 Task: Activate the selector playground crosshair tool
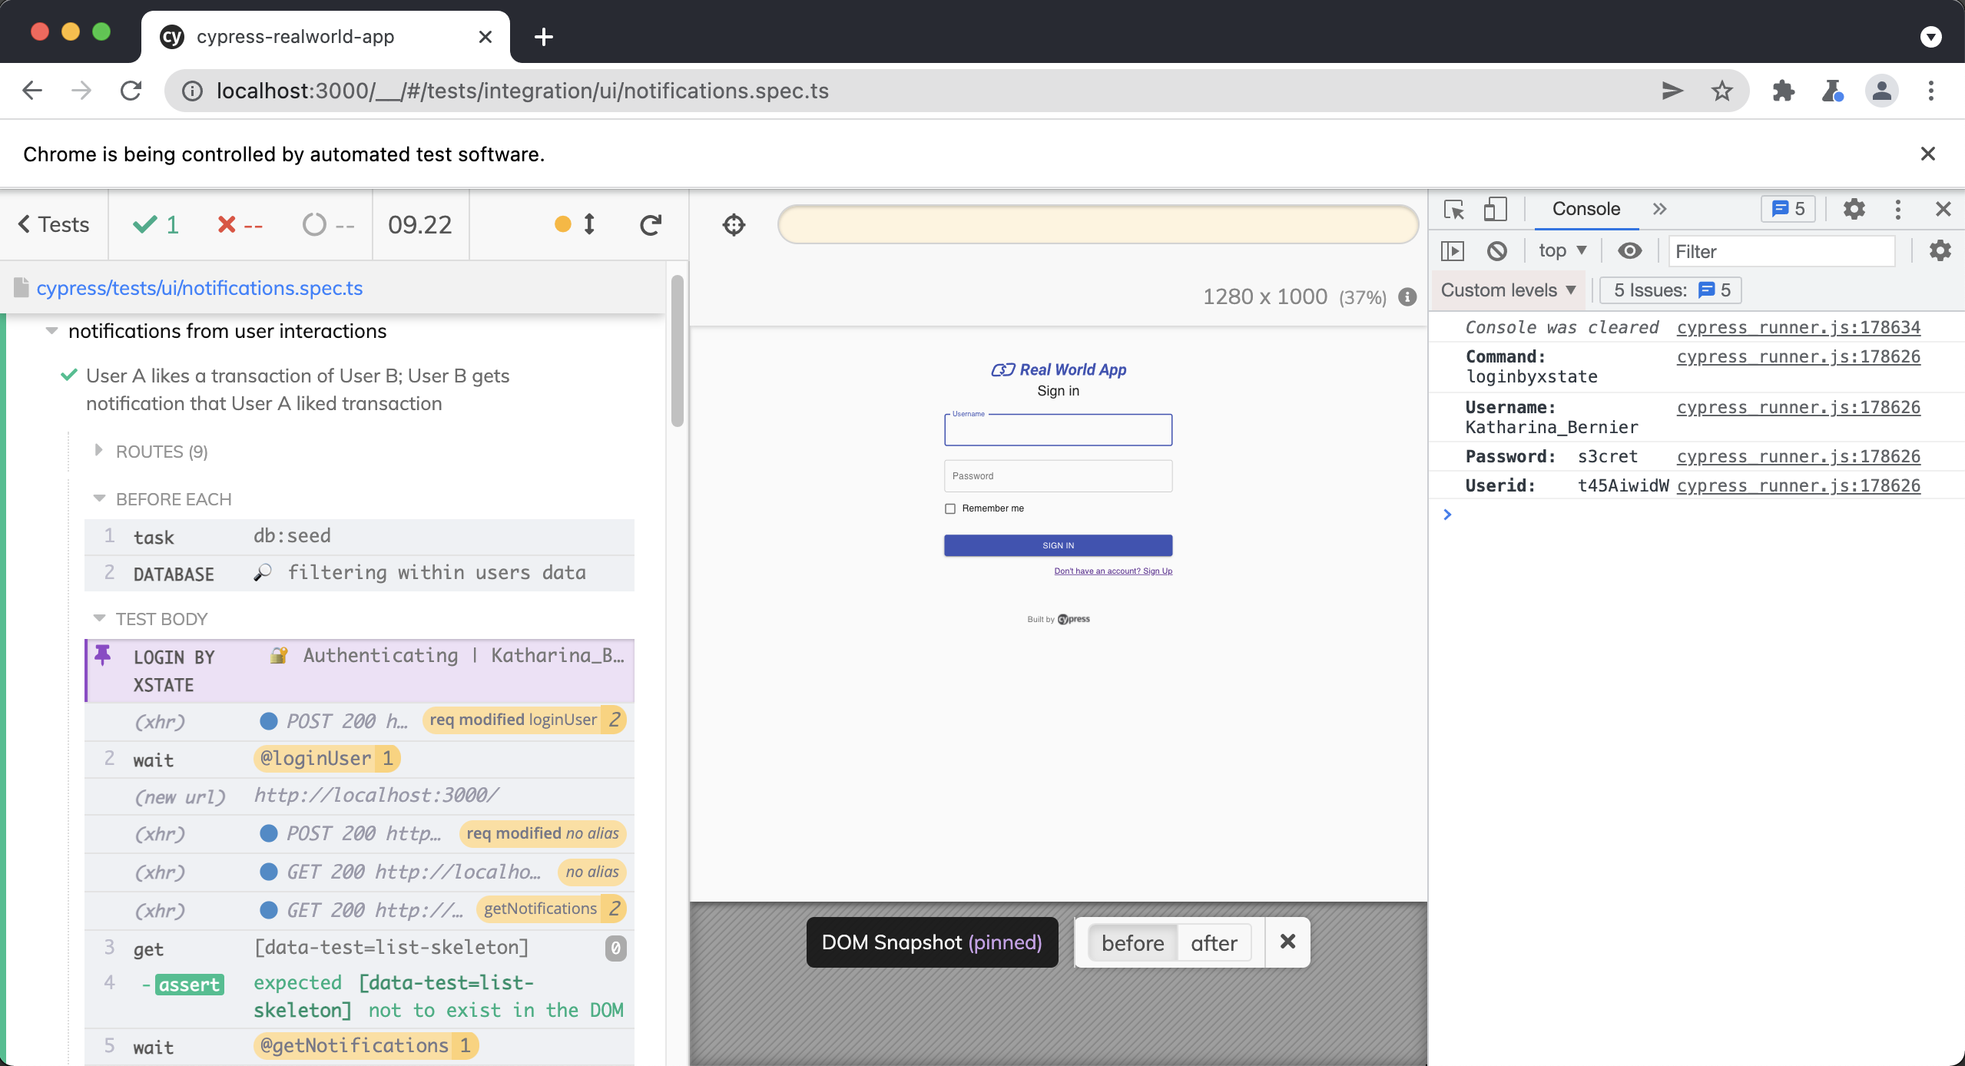pyautogui.click(x=733, y=224)
